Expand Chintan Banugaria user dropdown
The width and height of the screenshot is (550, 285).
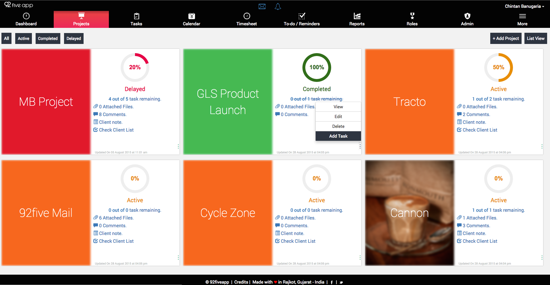coord(524,6)
